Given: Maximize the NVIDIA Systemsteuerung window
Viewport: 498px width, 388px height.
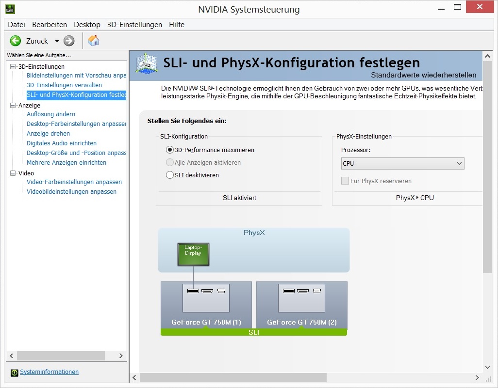Looking at the screenshot, I should pyautogui.click(x=457, y=8).
